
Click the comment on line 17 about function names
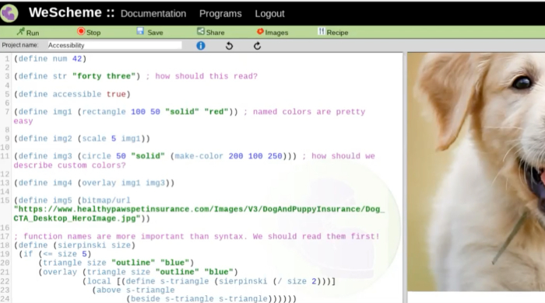pos(197,236)
